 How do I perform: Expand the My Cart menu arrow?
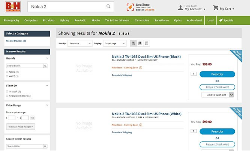(233, 9)
